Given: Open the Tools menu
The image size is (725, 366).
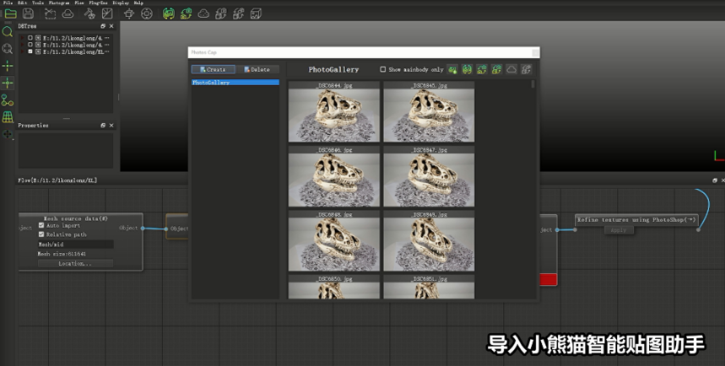Looking at the screenshot, I should pyautogui.click(x=38, y=3).
